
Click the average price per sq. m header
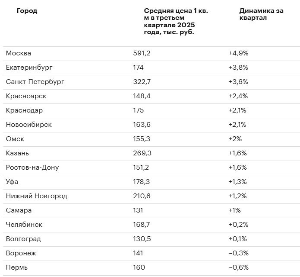176,21
